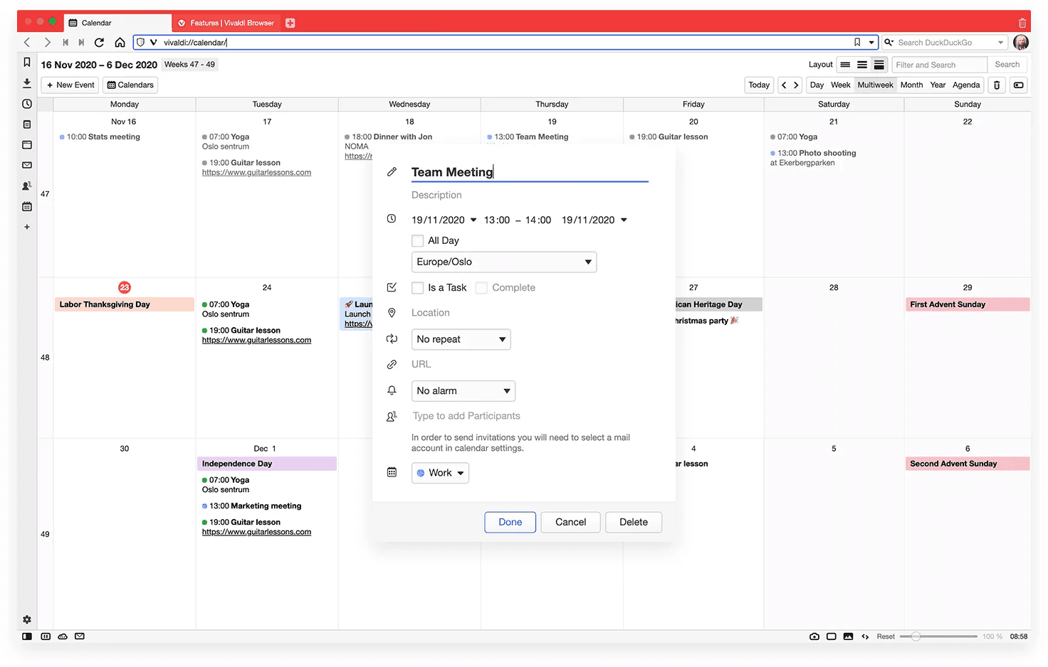Viewport: 1048px width, 667px height.
Task: Uncheck the All Day checkbox
Action: pos(418,240)
